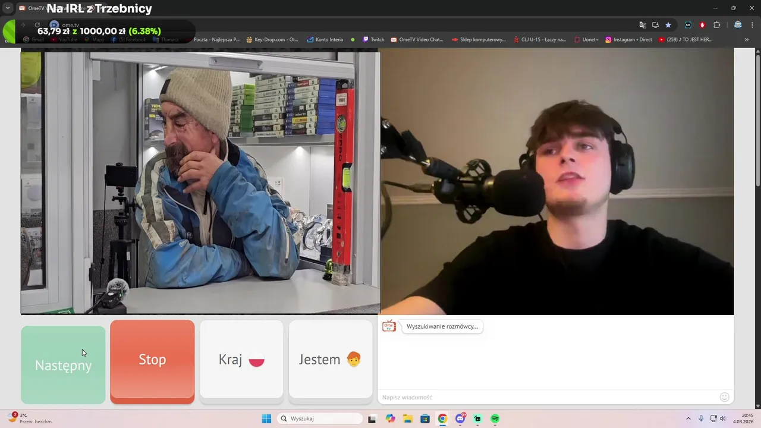
Task: Open the Twitch bookmark
Action: pos(373,39)
